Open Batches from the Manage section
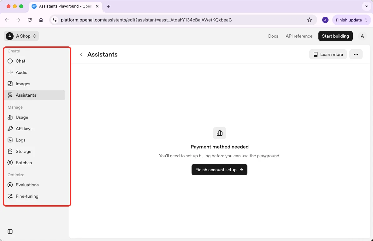 point(24,163)
